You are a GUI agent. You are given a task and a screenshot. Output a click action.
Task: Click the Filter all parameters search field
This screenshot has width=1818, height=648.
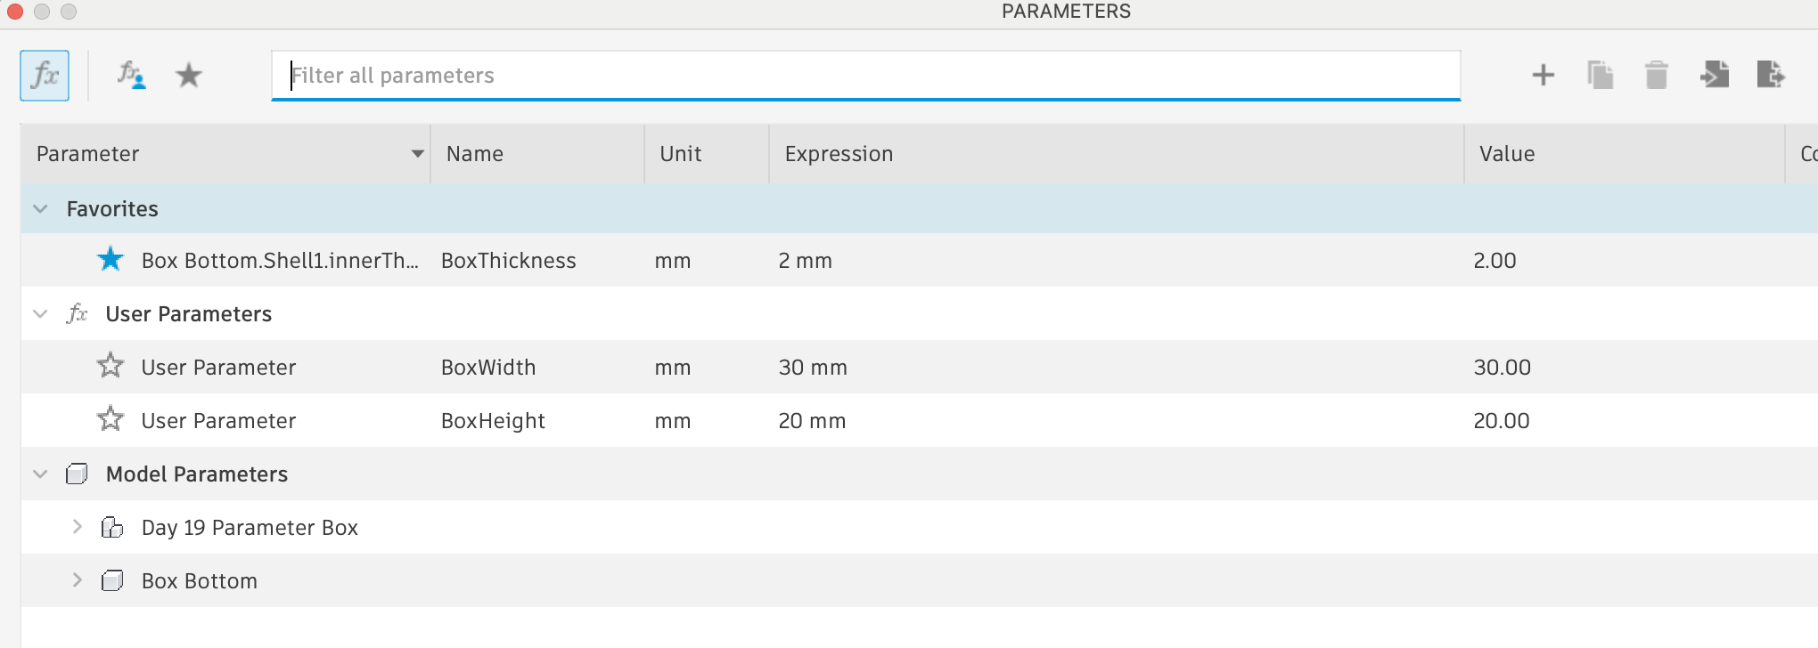pos(864,76)
